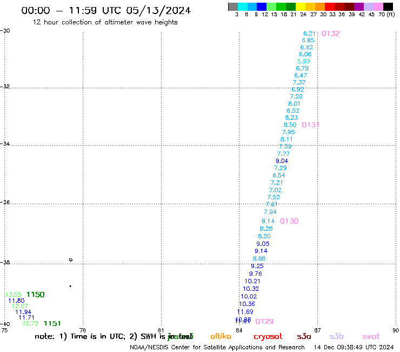This screenshot has height=352, width=400.
Task: Click the wave height value '11.94'
Action: (x=23, y=312)
